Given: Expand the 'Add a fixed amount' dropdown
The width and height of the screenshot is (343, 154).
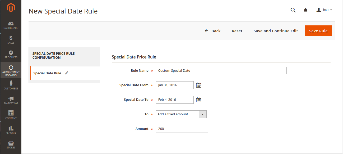Looking at the screenshot, I should [x=181, y=114].
